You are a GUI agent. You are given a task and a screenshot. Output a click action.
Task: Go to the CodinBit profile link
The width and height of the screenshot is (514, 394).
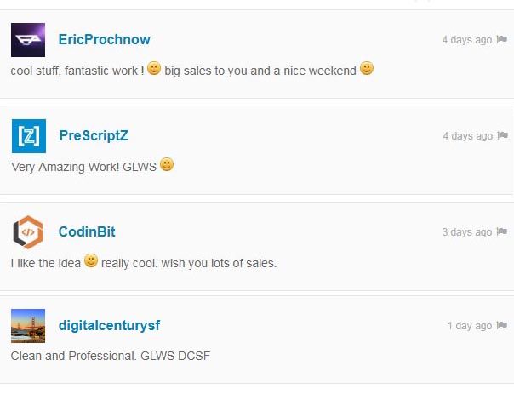coord(87,231)
